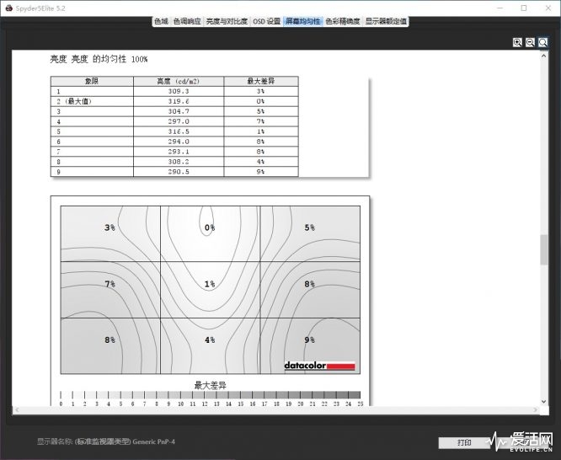
Task: Click the Spyder5Elite app icon in title bar
Action: coord(9,8)
